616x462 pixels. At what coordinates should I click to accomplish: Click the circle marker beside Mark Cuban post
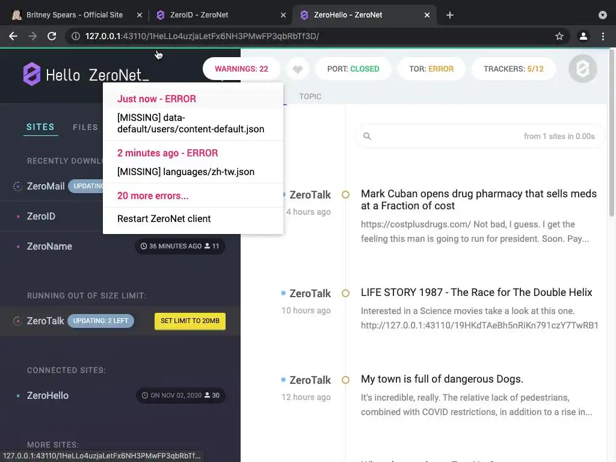pos(345,194)
